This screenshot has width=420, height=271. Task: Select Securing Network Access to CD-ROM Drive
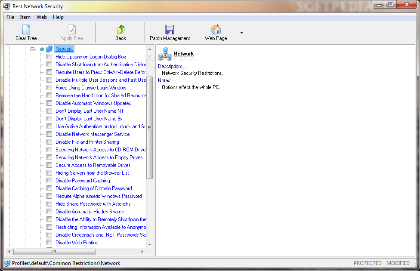coord(100,150)
